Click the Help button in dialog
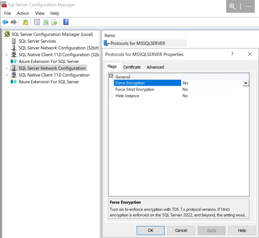 [x=242, y=230]
